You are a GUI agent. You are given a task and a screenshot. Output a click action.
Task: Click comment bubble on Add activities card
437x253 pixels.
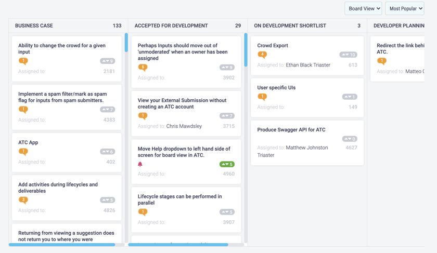[x=23, y=200]
